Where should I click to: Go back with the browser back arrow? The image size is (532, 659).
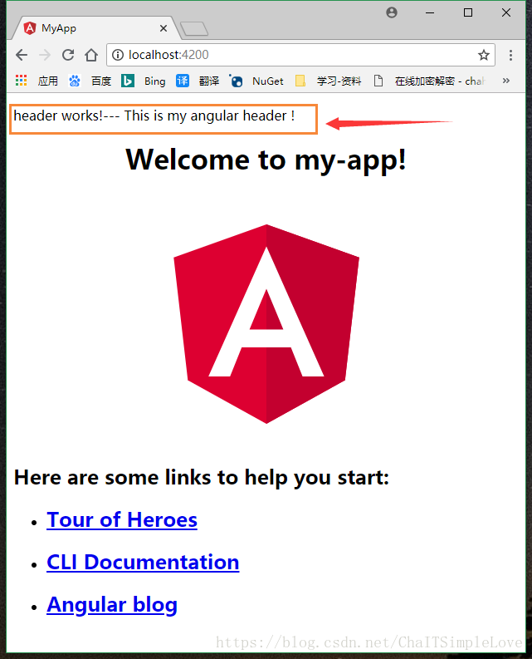pyautogui.click(x=22, y=55)
